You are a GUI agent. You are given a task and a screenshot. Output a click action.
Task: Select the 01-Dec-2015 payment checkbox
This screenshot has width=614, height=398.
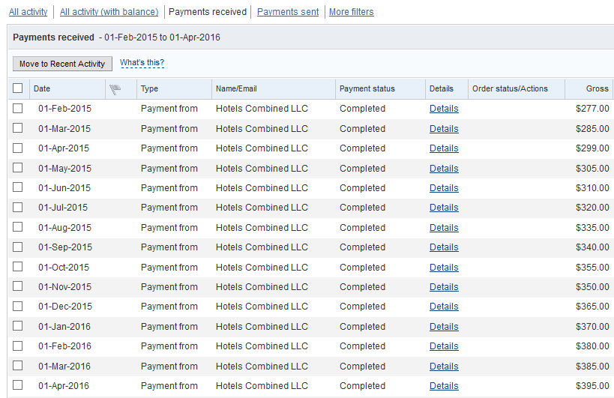pyautogui.click(x=18, y=306)
